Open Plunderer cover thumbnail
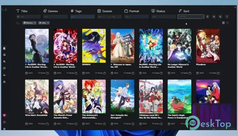Viewport: 238px width, 136px height. coord(208,46)
